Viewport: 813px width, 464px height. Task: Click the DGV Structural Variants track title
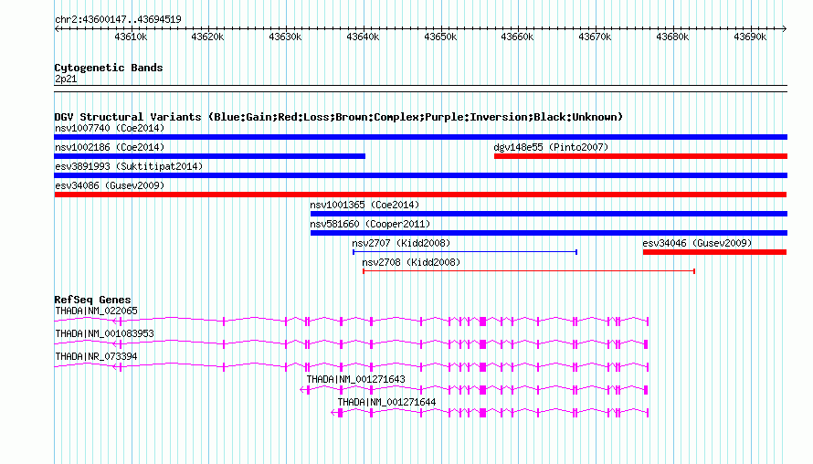click(339, 117)
